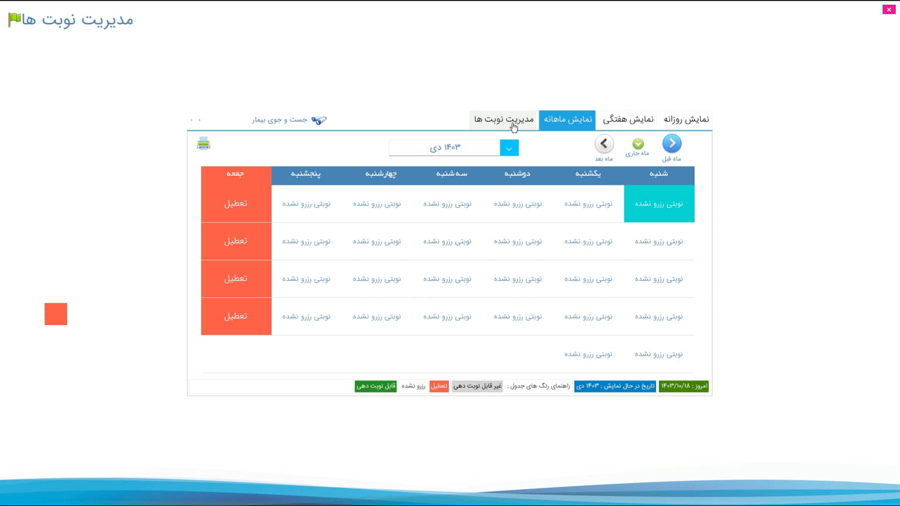Screen dimensions: 900x506
Task: Go to next month (ماه بعد) arrow
Action: click(604, 144)
